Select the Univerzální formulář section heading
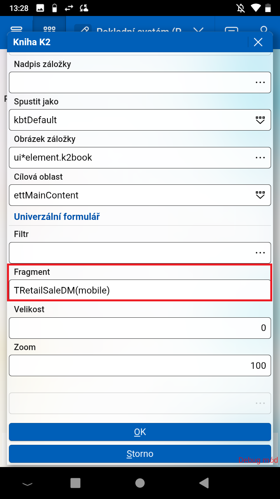The width and height of the screenshot is (280, 499). pyautogui.click(x=57, y=217)
